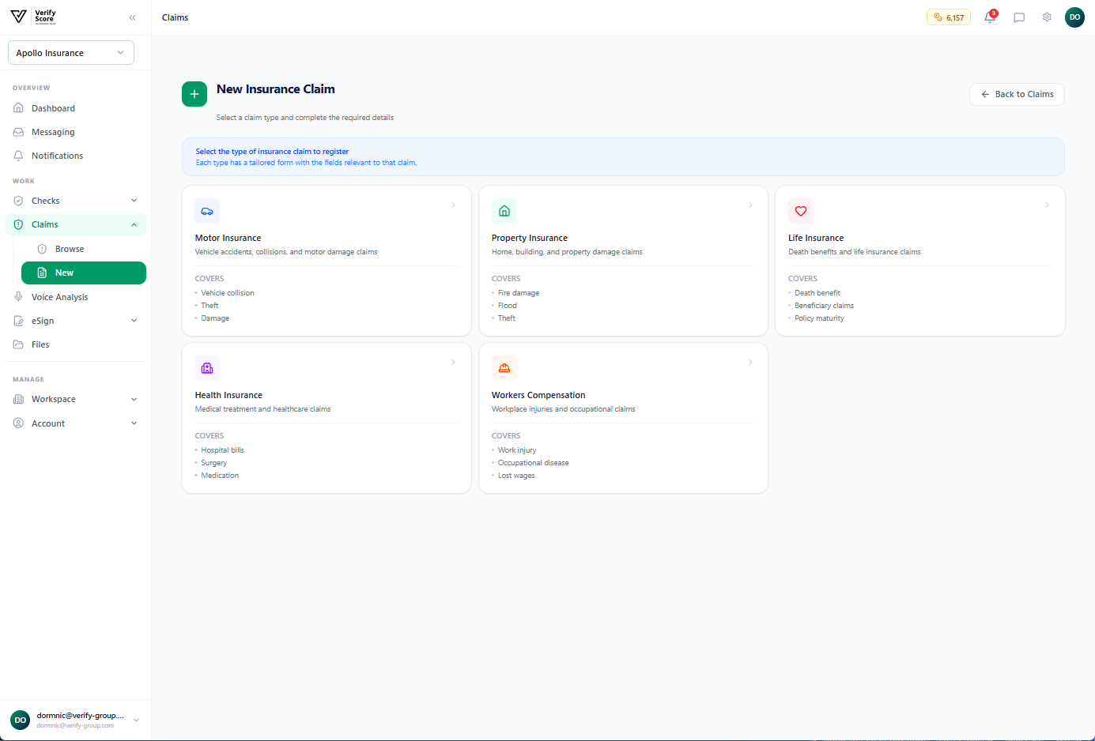
Task: Click 'Policy maturity' cover item
Action: click(x=819, y=318)
